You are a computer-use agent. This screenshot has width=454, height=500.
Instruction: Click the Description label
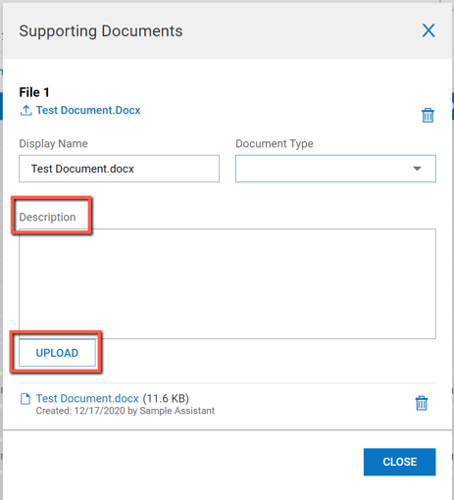47,217
